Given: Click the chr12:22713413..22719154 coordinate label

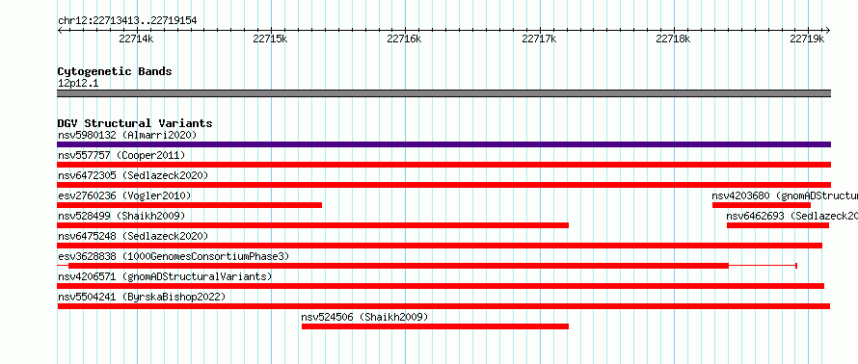Looking at the screenshot, I should [x=127, y=21].
